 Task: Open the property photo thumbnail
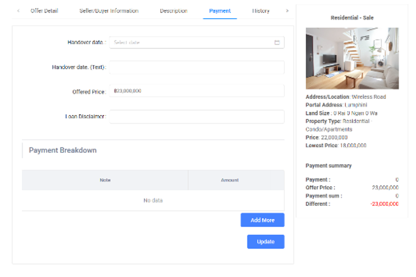[352, 58]
